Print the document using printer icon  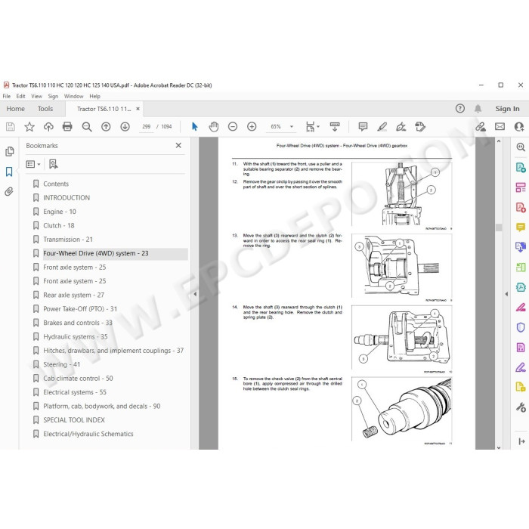click(67, 127)
